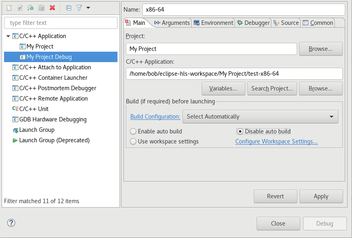This screenshot has height=238, width=352.
Task: Open Configure Workspace Settings link
Action: (277, 141)
